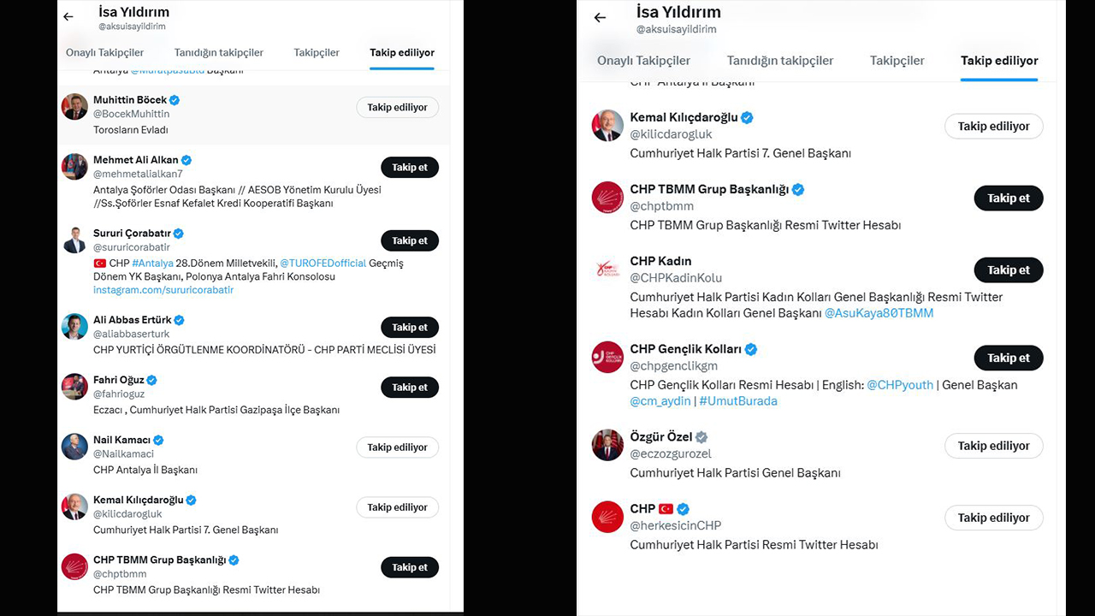Click the back arrow in the right panel
The width and height of the screenshot is (1095, 616).
click(600, 18)
